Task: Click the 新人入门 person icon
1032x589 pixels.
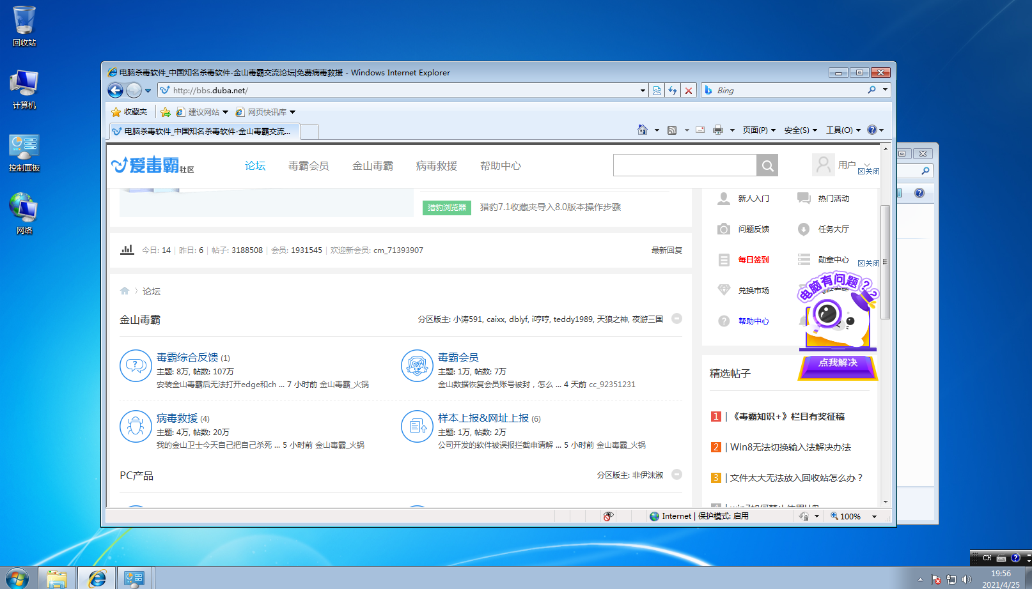Action: [724, 199]
